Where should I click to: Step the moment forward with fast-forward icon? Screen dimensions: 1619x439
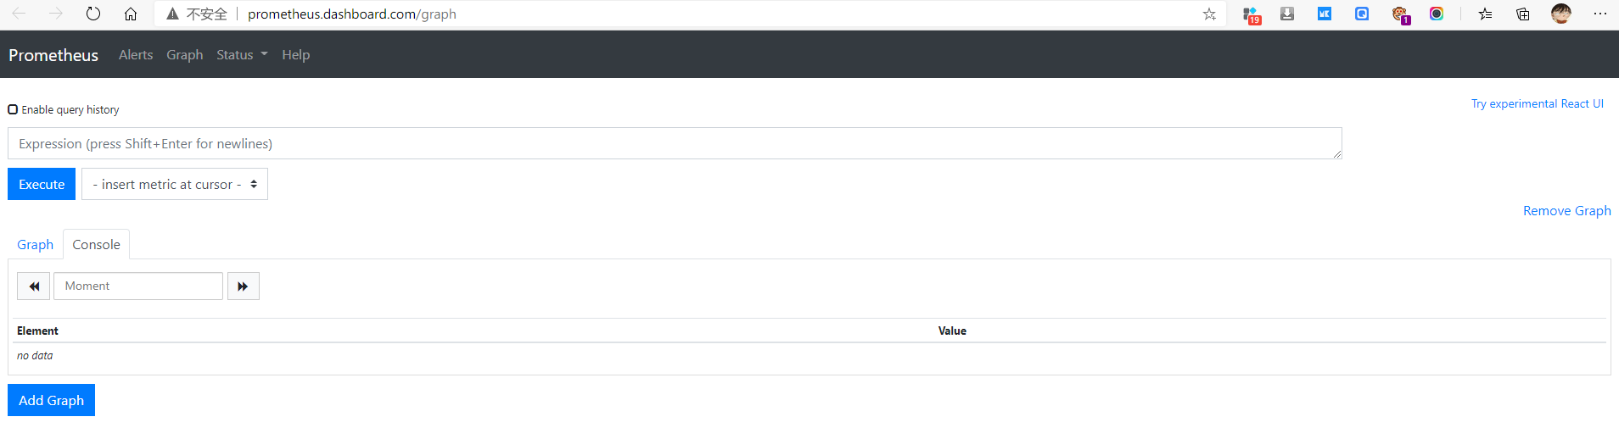(243, 286)
